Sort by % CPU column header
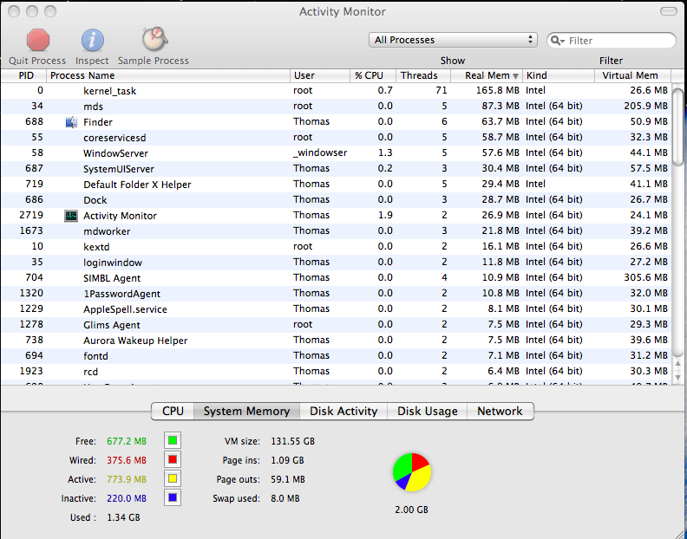This screenshot has width=687, height=539. point(373,75)
